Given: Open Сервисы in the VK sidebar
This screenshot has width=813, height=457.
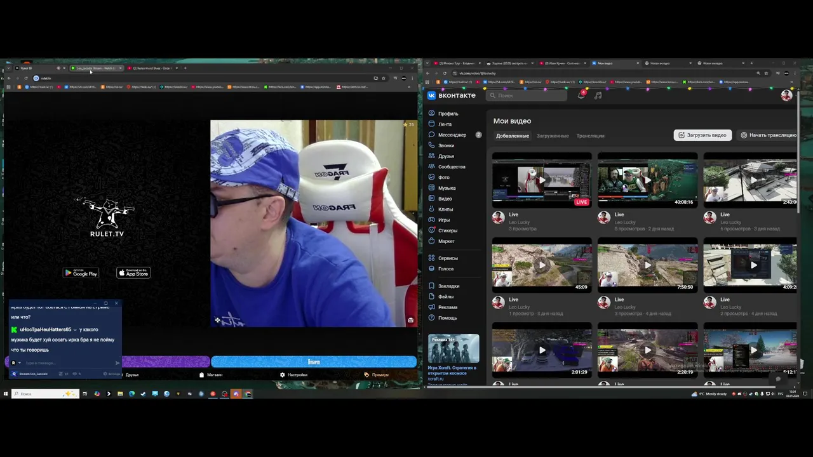Looking at the screenshot, I should (x=443, y=258).
